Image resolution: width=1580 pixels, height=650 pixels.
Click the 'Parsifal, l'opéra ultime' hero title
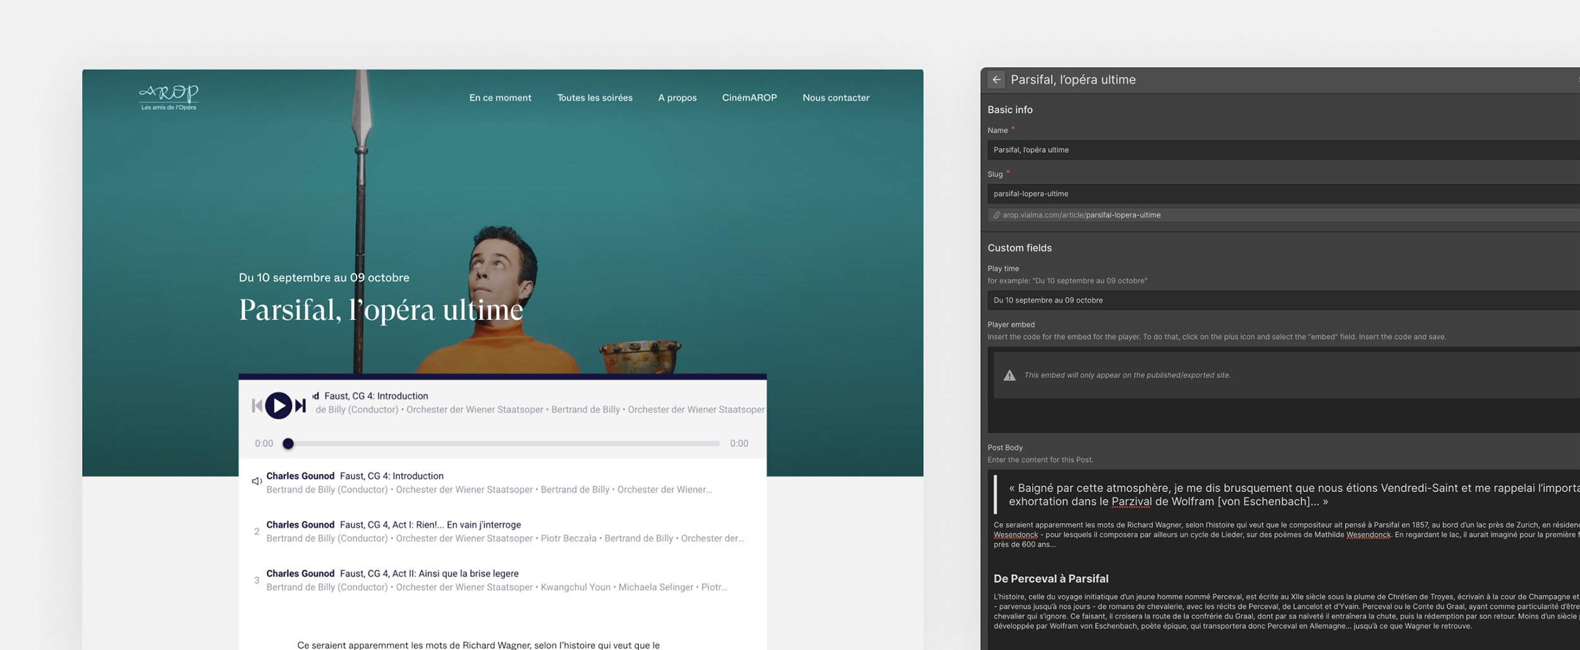point(381,310)
